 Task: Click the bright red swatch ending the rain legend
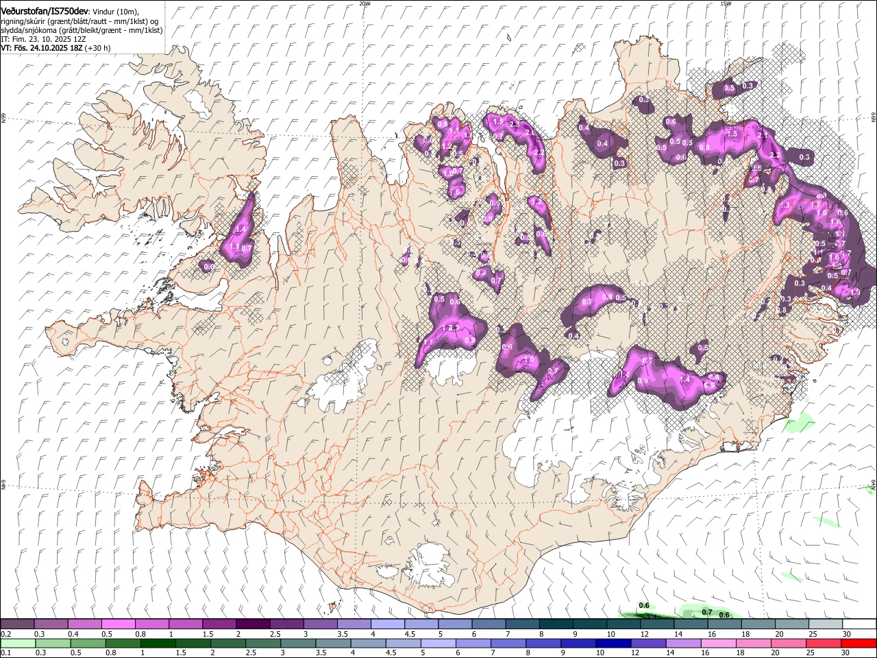point(859,643)
